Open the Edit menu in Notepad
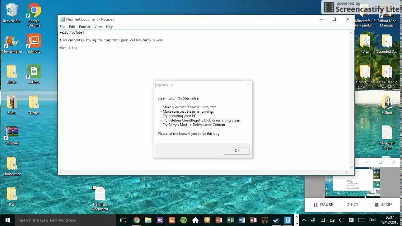 pyautogui.click(x=72, y=27)
